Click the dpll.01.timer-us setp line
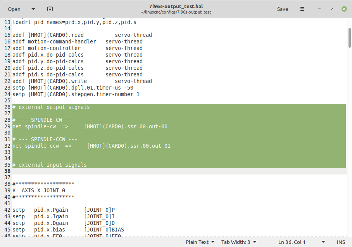The height and width of the screenshot is (247, 352). click(73, 88)
